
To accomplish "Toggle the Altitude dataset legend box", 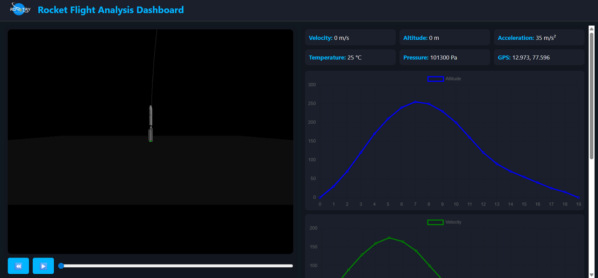I will [x=435, y=79].
